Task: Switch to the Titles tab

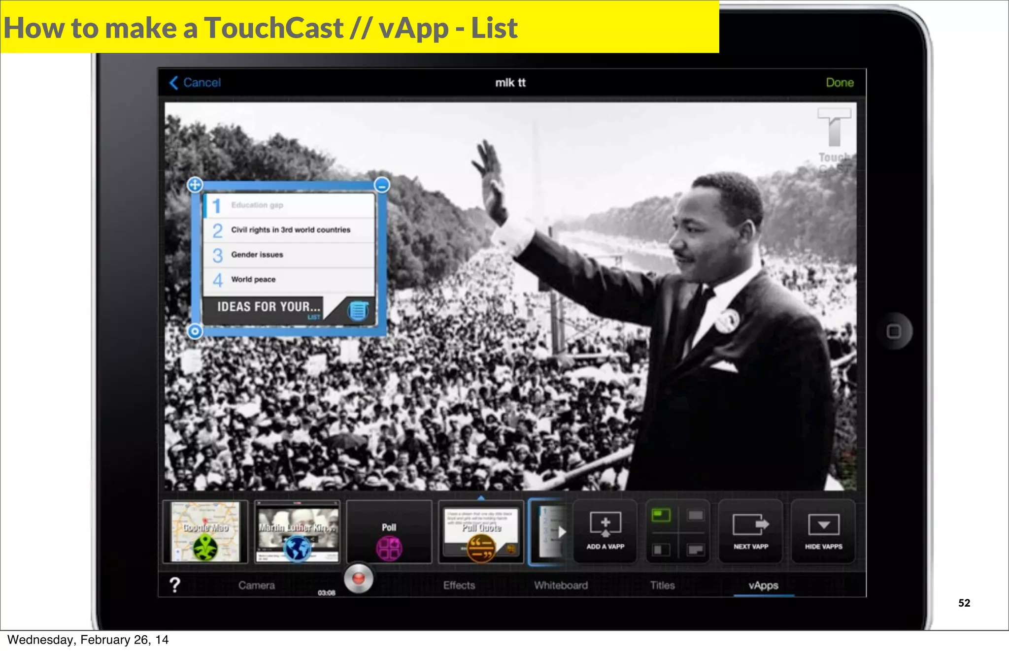Action: pos(662,586)
